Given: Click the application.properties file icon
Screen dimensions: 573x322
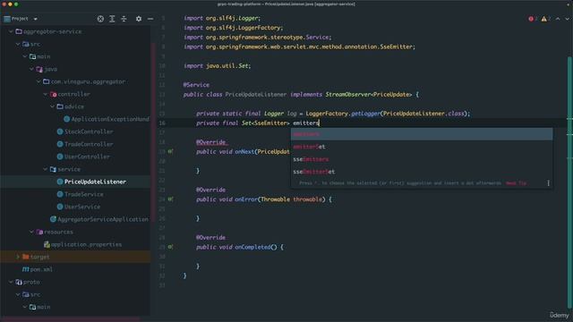Looking at the screenshot, I should [47, 244].
